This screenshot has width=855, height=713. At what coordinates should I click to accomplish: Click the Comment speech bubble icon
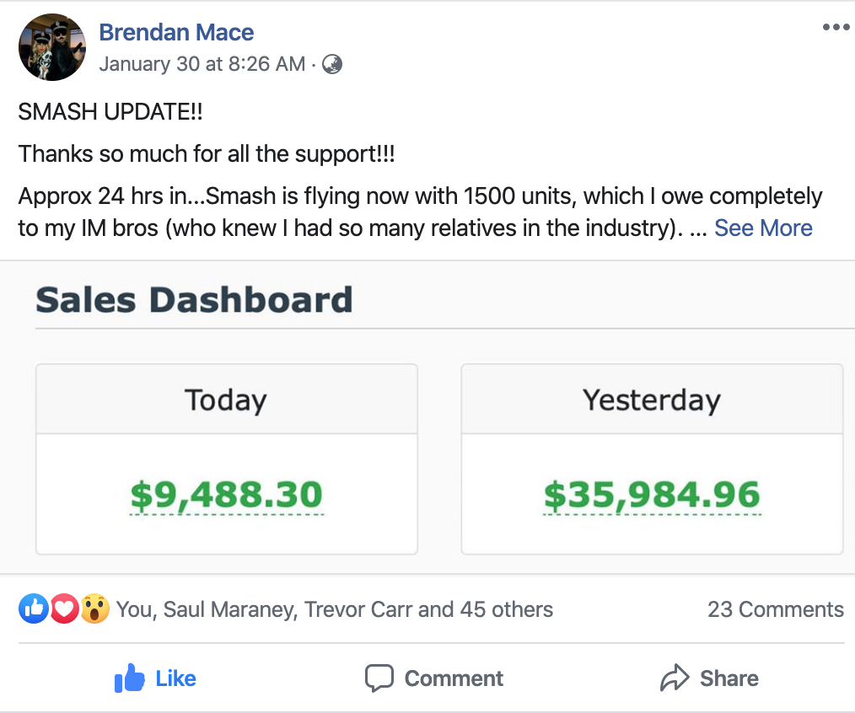point(379,678)
